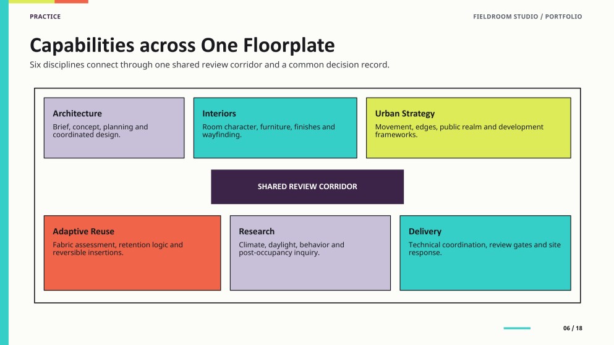Click the 06 / 18 page number
614x345 pixels.
[x=573, y=328]
